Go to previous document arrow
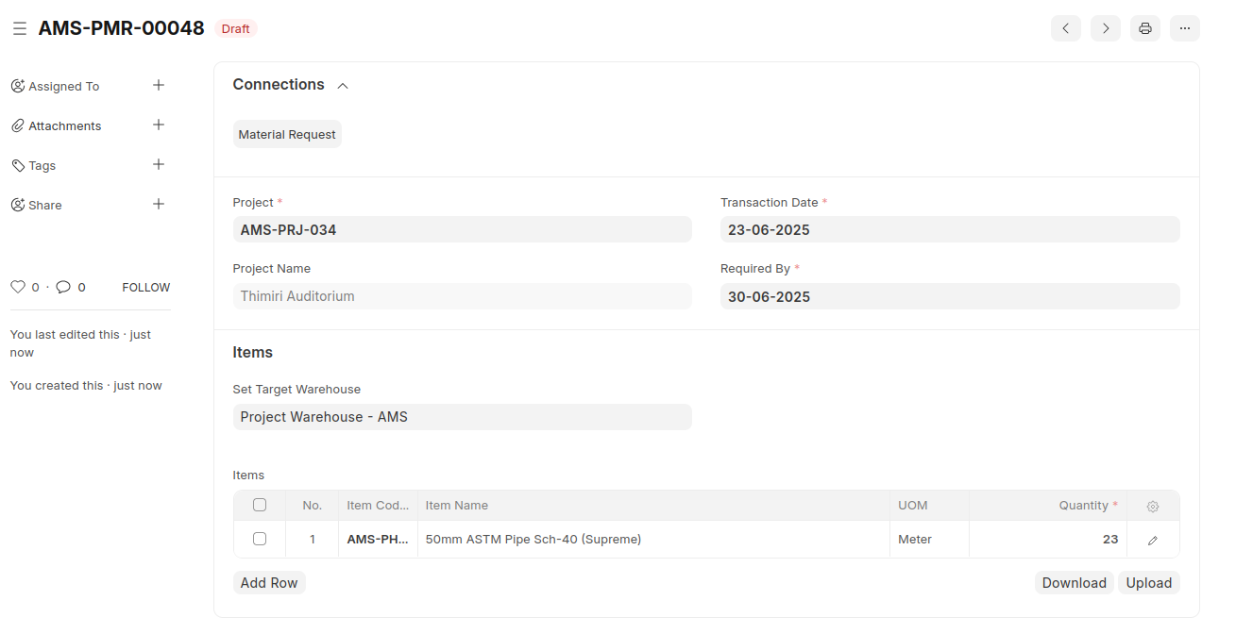The width and height of the screenshot is (1253, 634). [x=1065, y=28]
